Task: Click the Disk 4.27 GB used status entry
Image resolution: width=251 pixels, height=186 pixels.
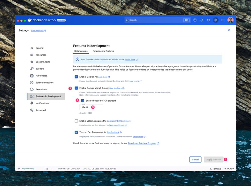Action: point(99,169)
